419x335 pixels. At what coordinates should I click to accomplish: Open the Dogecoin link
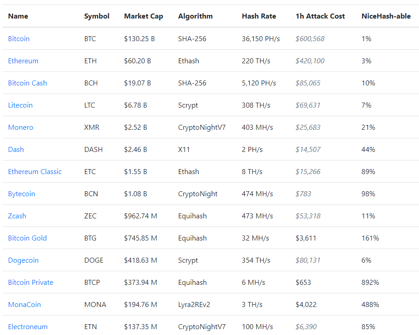pyautogui.click(x=23, y=260)
